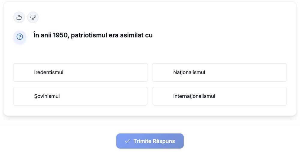The image size is (300, 152).
Task: Click the Internaţionalismul text in the last option
Action: [x=194, y=96]
